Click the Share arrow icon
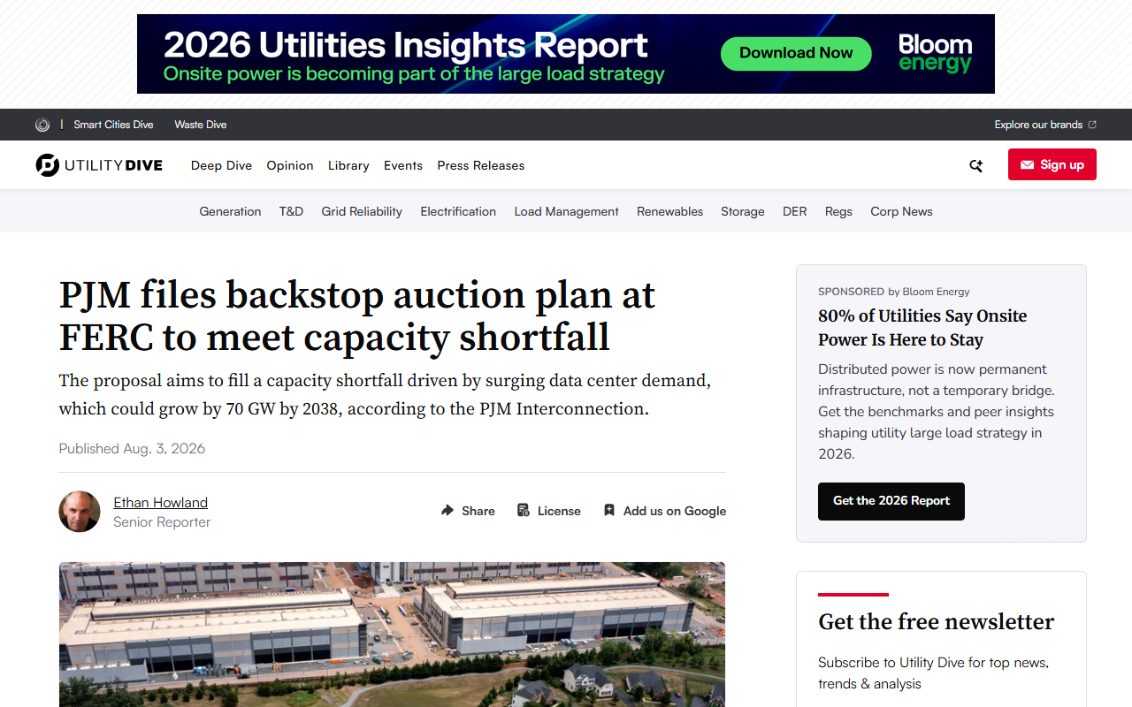Viewport: 1132px width, 707px height. tap(447, 510)
